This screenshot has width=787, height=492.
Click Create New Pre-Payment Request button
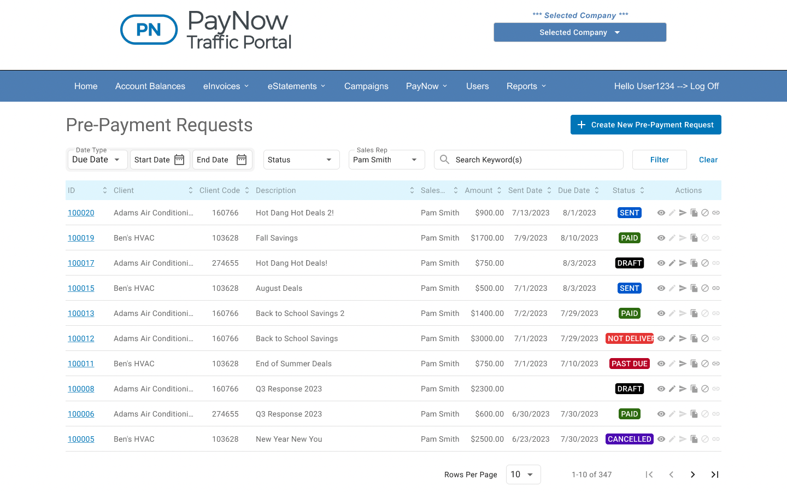(x=646, y=125)
